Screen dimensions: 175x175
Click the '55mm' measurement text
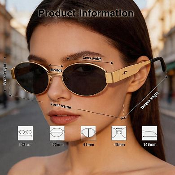click(58, 144)
